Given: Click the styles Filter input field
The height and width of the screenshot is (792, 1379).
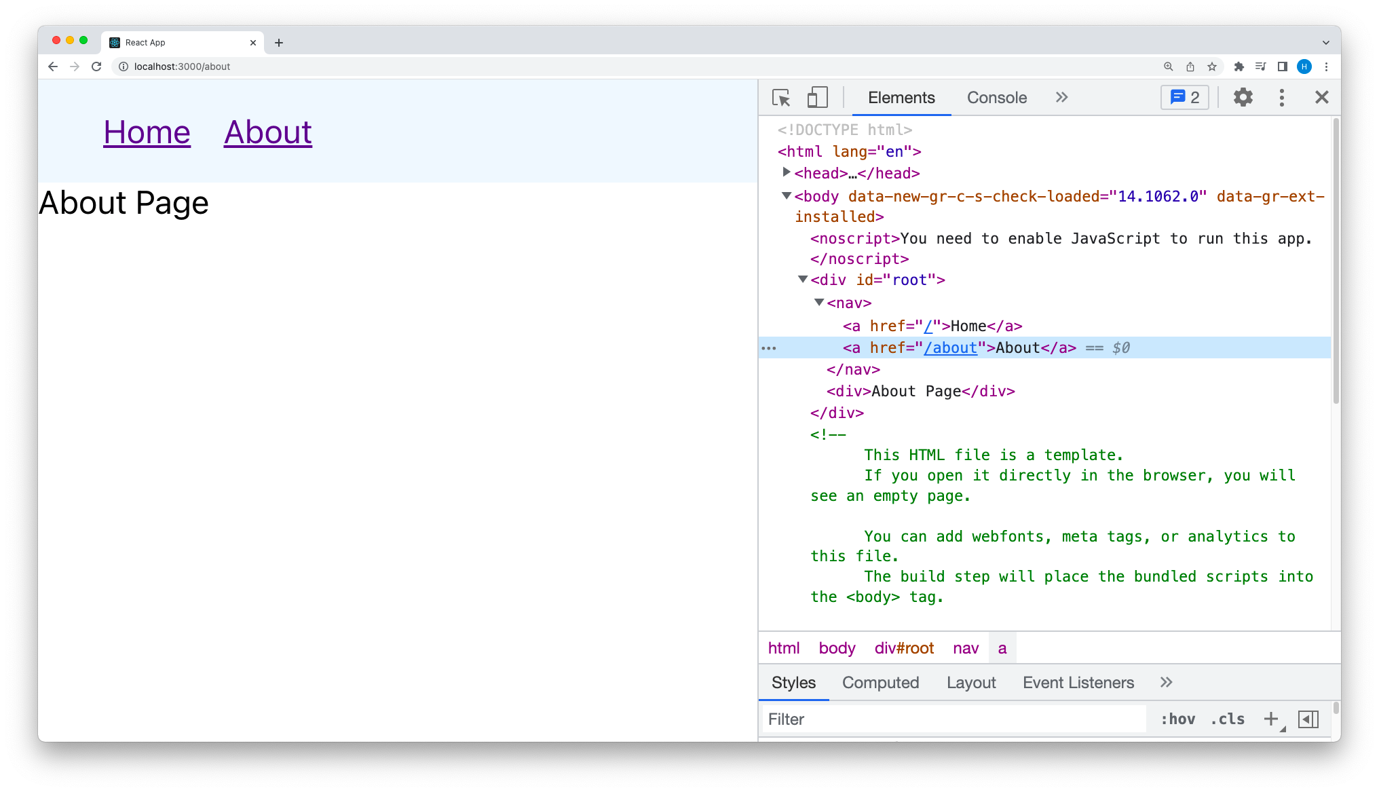Looking at the screenshot, I should tap(953, 719).
